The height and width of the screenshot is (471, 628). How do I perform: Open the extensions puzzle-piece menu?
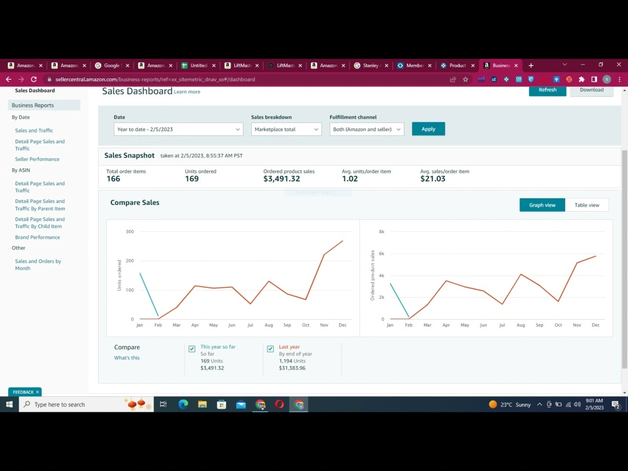[582, 79]
